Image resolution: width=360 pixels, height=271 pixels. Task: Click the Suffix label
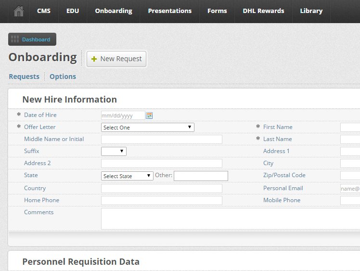(31, 151)
